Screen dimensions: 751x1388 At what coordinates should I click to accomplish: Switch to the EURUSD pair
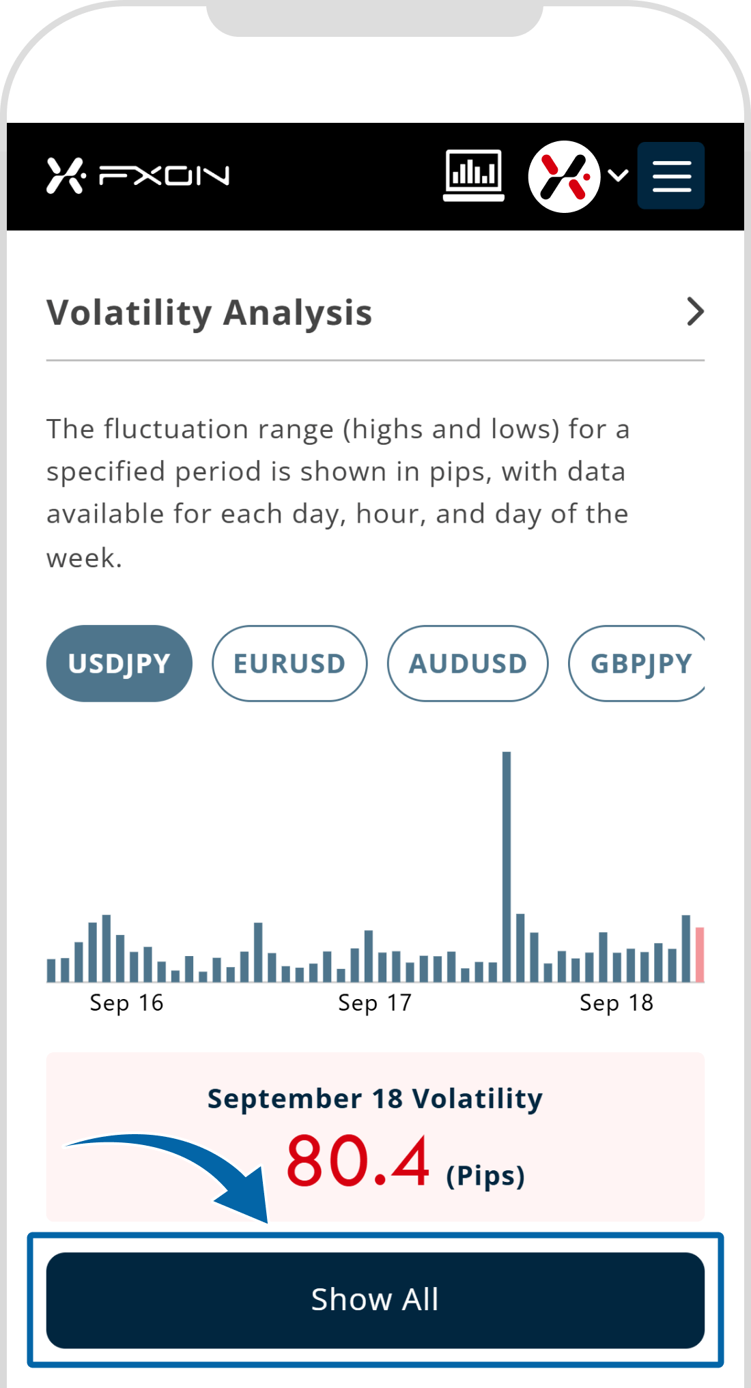[x=289, y=663]
